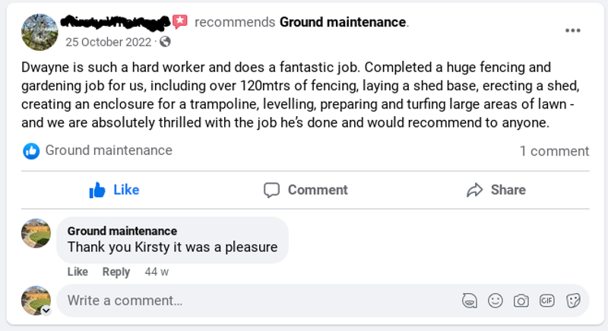This screenshot has width=608, height=331.
Task: Like the Ground maintenance reply comment
Action: [78, 272]
